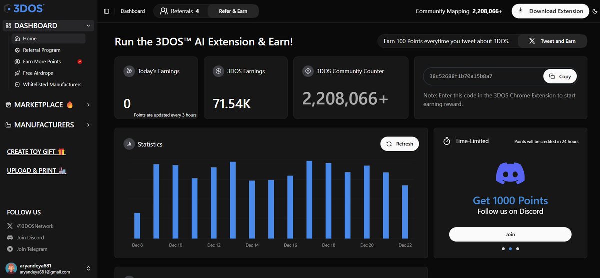Click the 2,208,066+ community counter value
This screenshot has height=278, width=600.
[345, 98]
